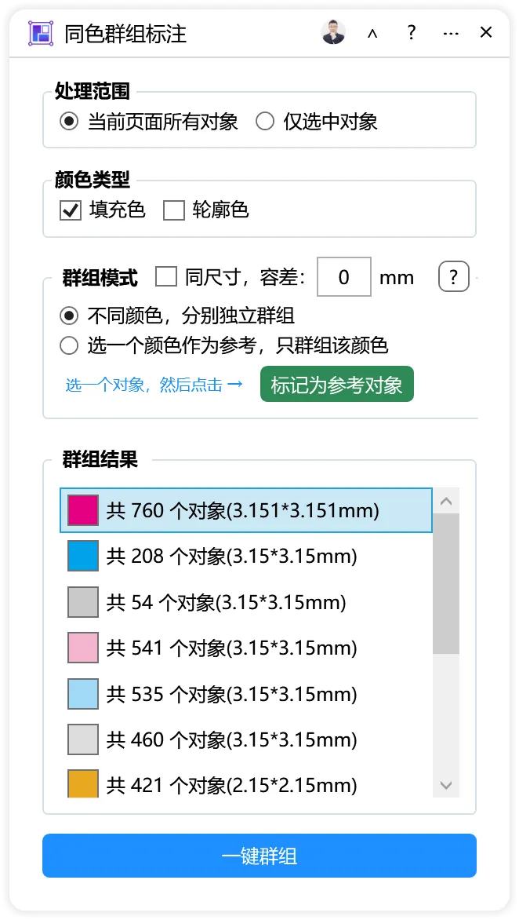Click the results list scroll up arrow
This screenshot has height=920, width=519.
(x=446, y=501)
